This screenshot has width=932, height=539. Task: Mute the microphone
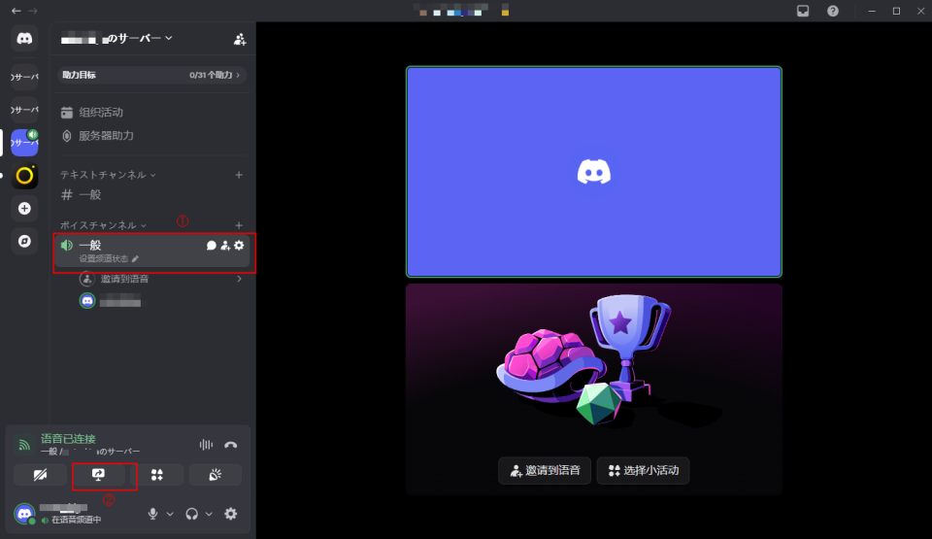click(x=152, y=514)
